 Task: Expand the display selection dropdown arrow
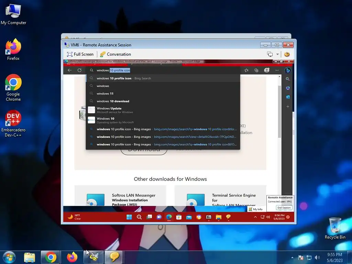click(277, 54)
